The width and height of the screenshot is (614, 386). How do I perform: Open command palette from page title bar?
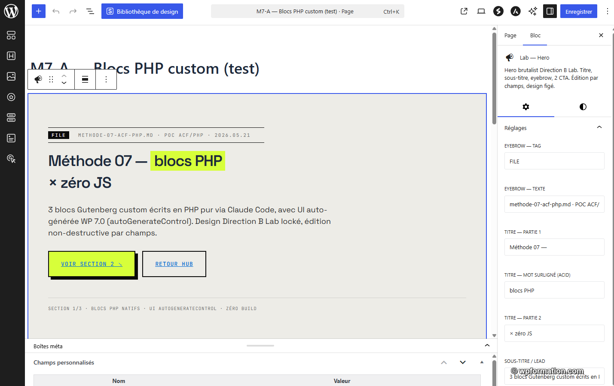coord(308,11)
